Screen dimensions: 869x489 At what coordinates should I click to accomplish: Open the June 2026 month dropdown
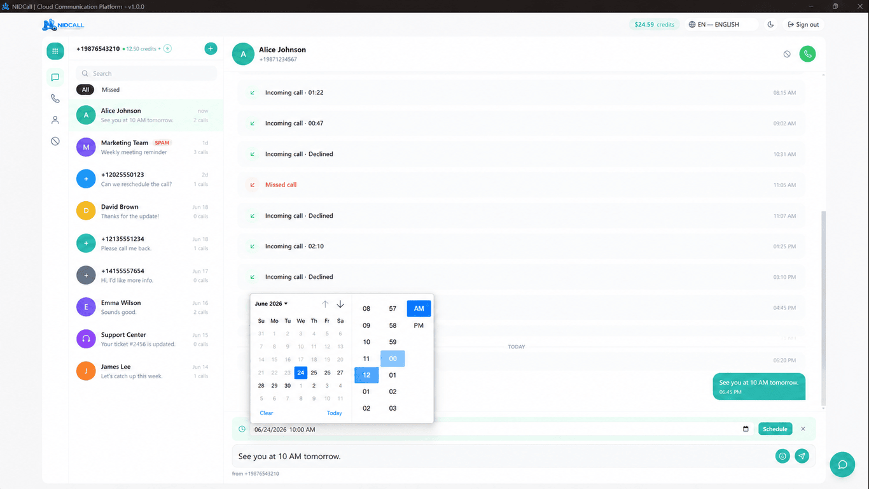272,304
